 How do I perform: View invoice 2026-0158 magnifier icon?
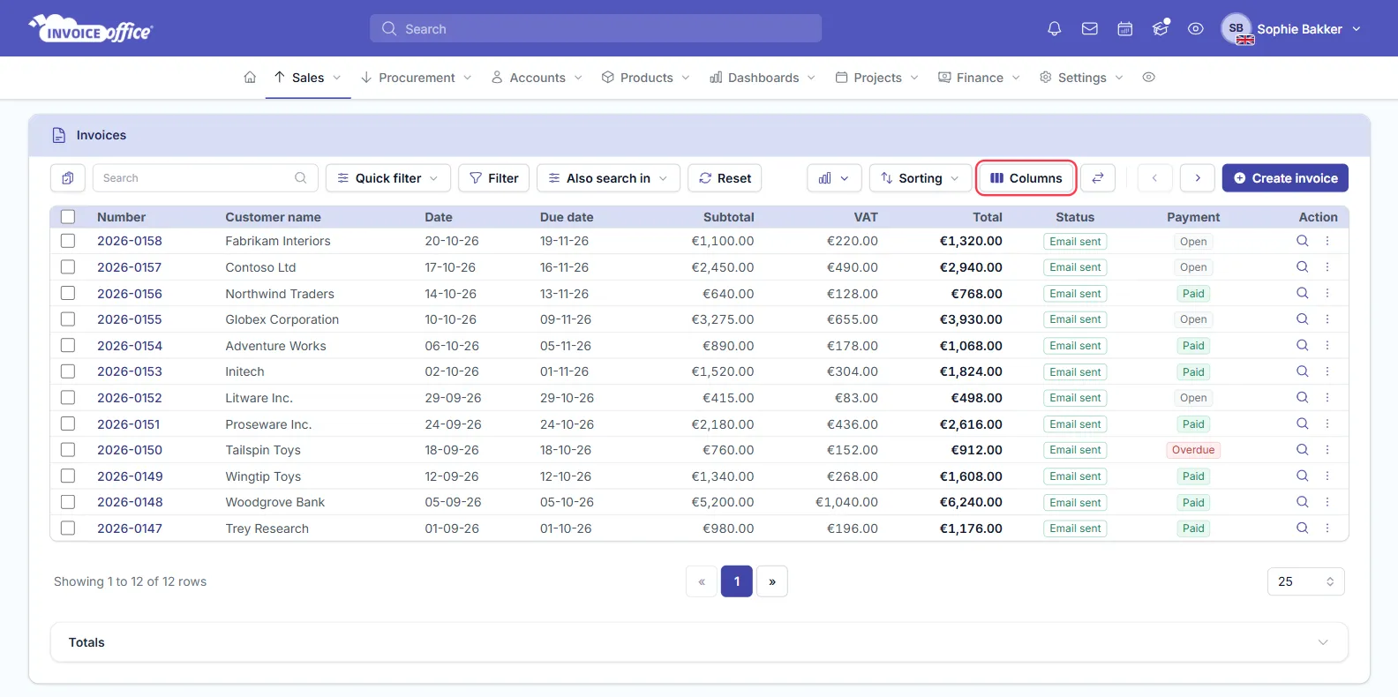click(1302, 241)
